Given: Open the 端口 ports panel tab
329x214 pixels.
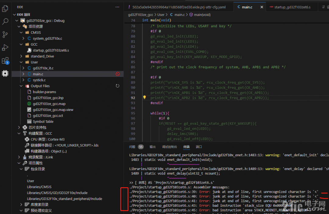Looking at the screenshot, I should point(199,147).
